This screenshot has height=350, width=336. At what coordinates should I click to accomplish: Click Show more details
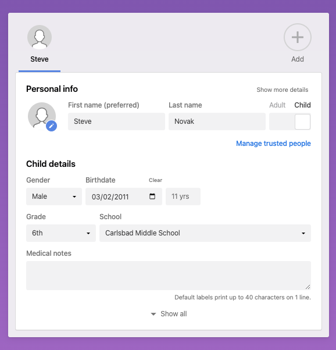[282, 90]
